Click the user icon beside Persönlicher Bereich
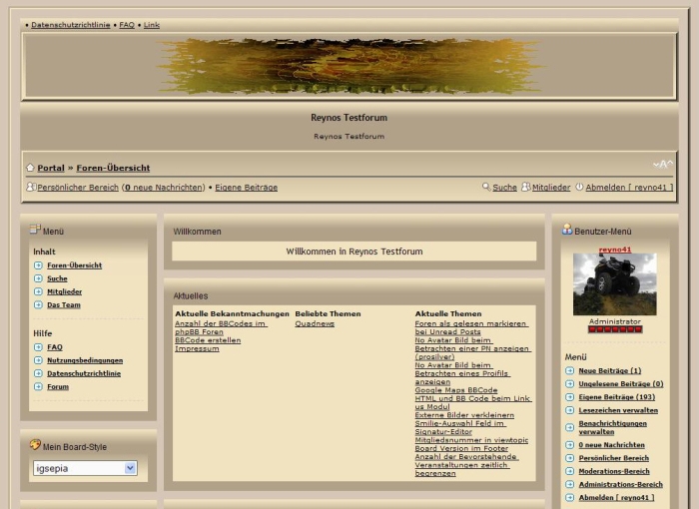Viewport: 699px width, 509px height. (30, 188)
